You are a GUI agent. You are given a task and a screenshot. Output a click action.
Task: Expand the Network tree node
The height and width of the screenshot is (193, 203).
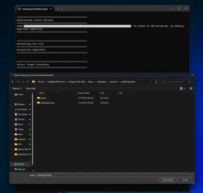click(x=12, y=169)
